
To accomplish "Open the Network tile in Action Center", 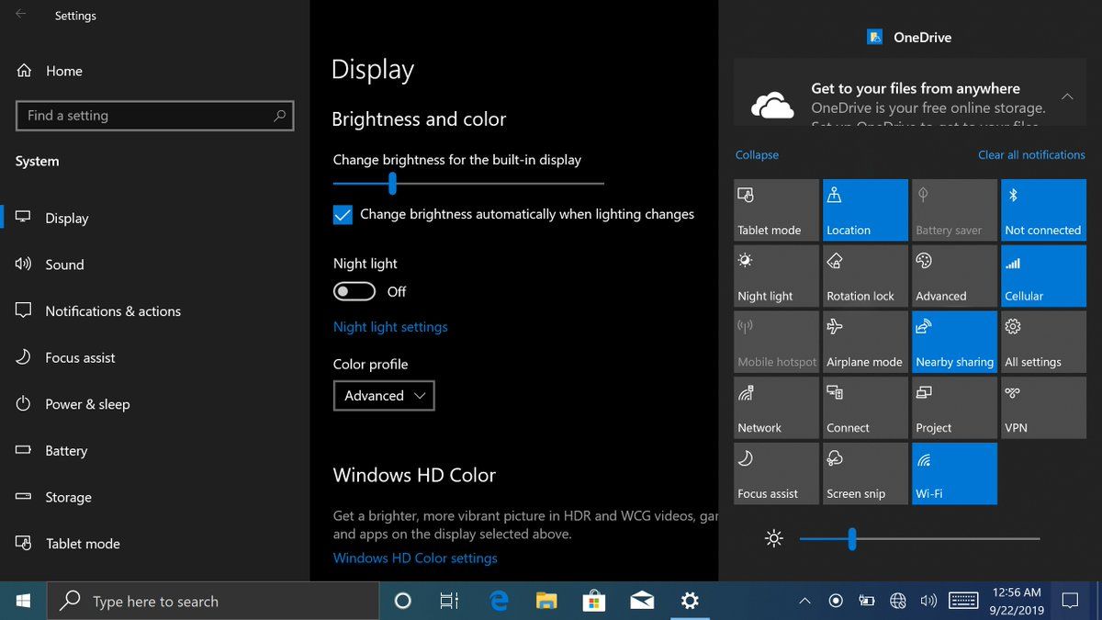I will coord(776,409).
